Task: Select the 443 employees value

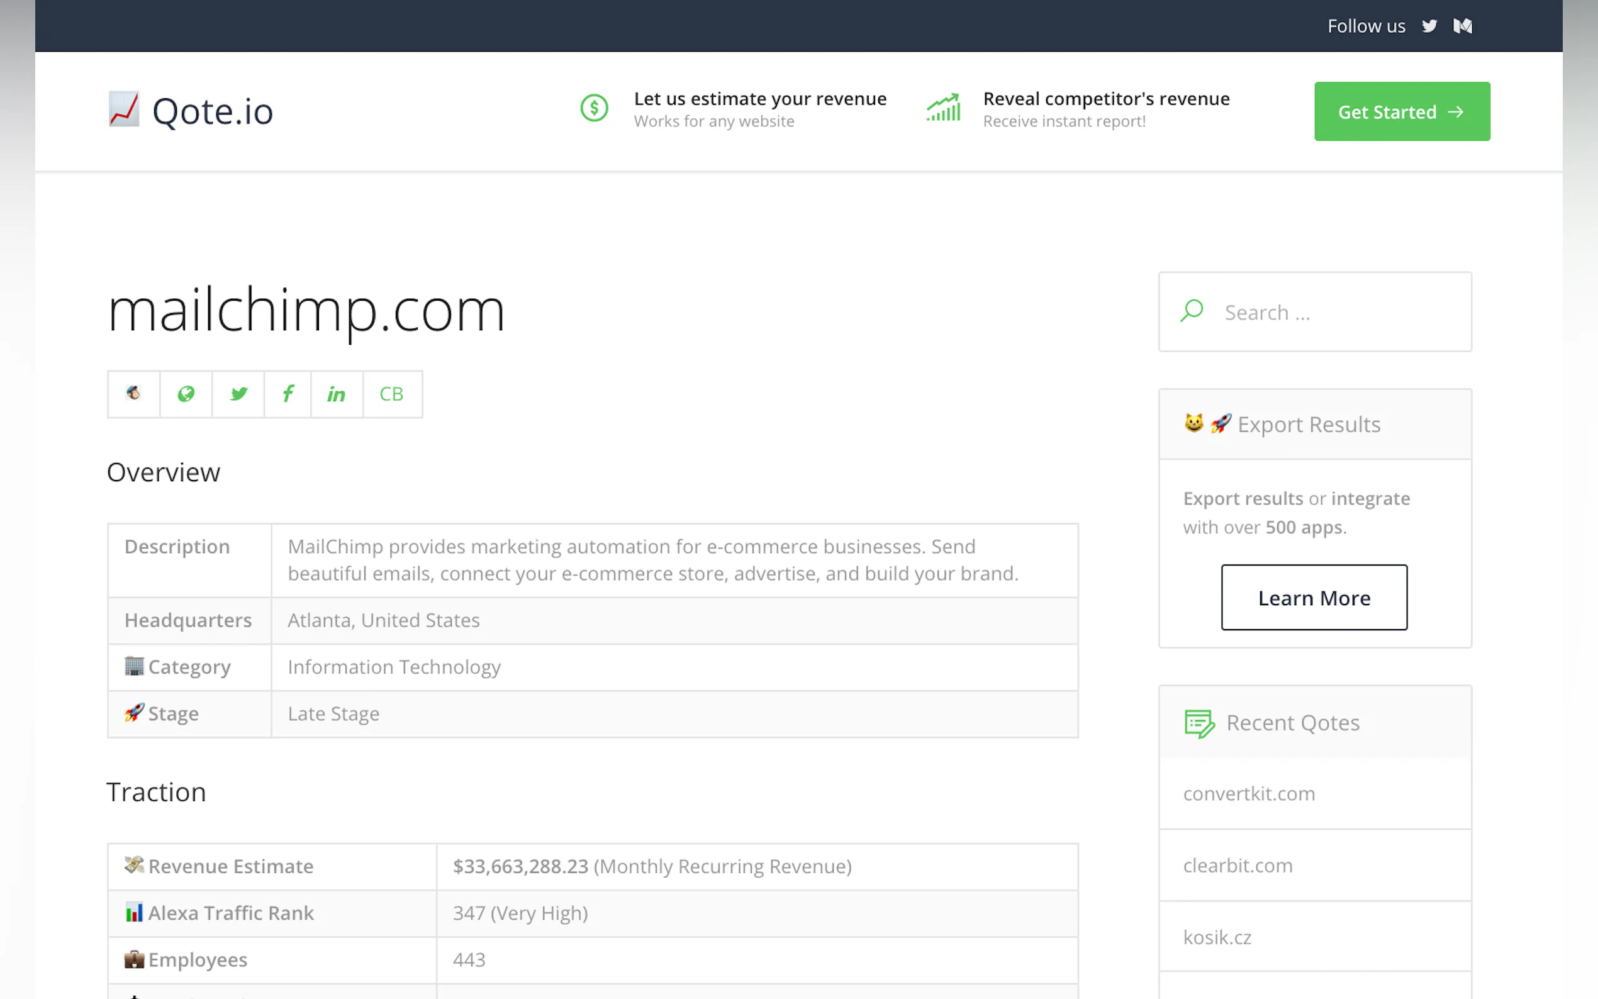Action: pyautogui.click(x=469, y=959)
